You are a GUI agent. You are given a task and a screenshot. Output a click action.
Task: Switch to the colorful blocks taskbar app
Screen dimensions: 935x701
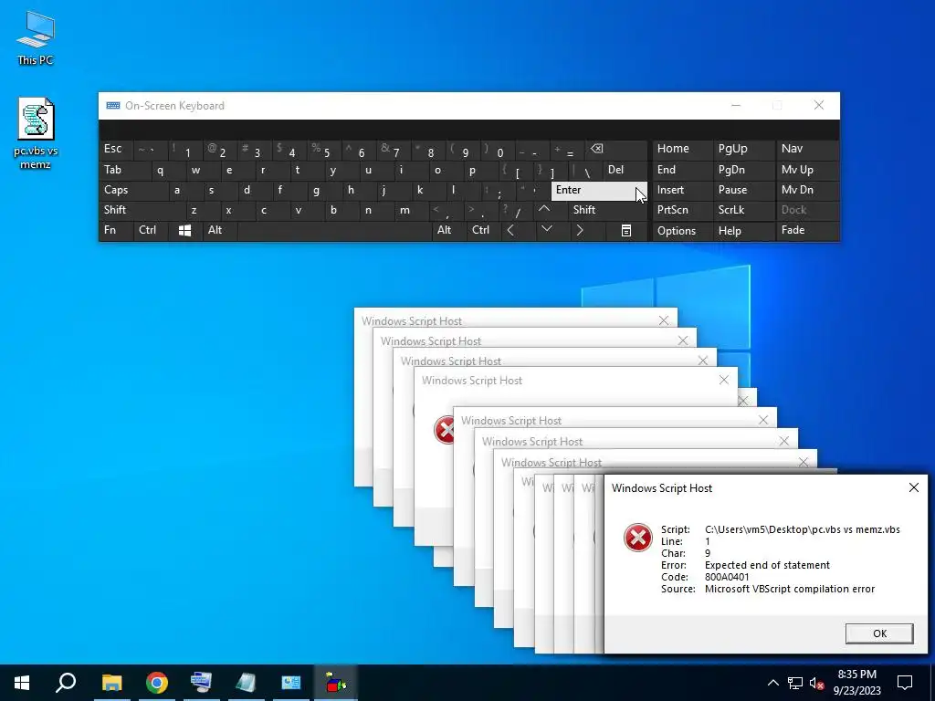335,683
